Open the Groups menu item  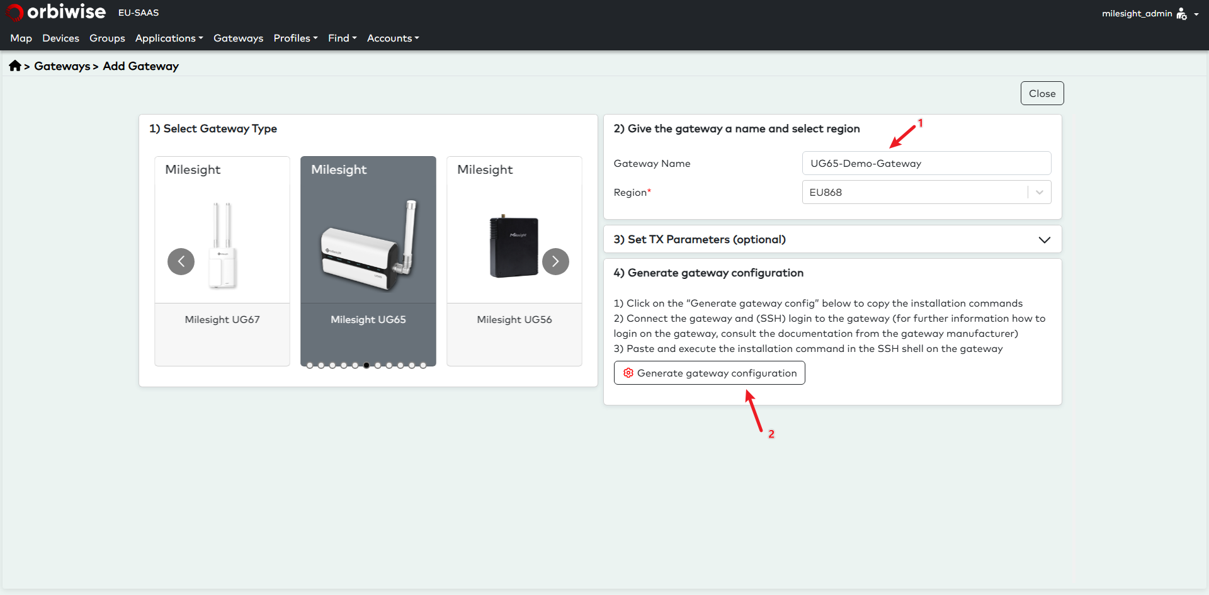(107, 38)
